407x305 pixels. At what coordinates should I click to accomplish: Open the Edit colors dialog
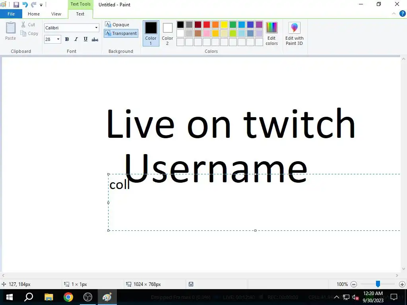point(271,33)
